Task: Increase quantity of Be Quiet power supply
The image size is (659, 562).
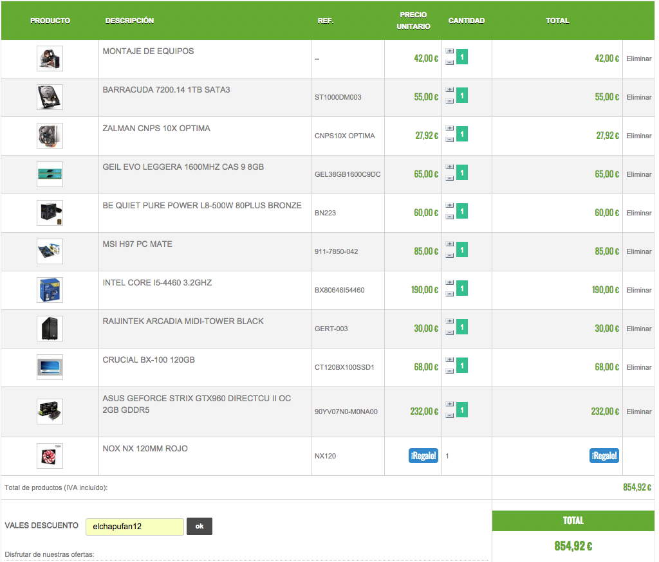Action: [x=449, y=206]
